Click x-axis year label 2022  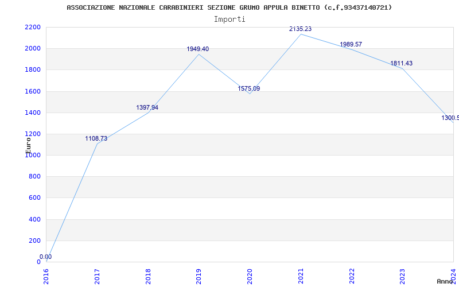[x=352, y=276]
